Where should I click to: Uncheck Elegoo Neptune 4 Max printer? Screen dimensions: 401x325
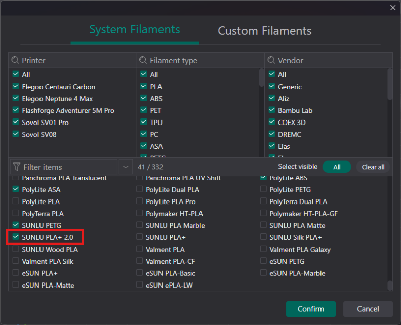(x=16, y=98)
